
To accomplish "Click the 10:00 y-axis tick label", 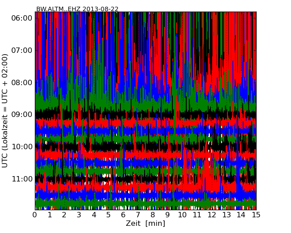I will point(22,147).
